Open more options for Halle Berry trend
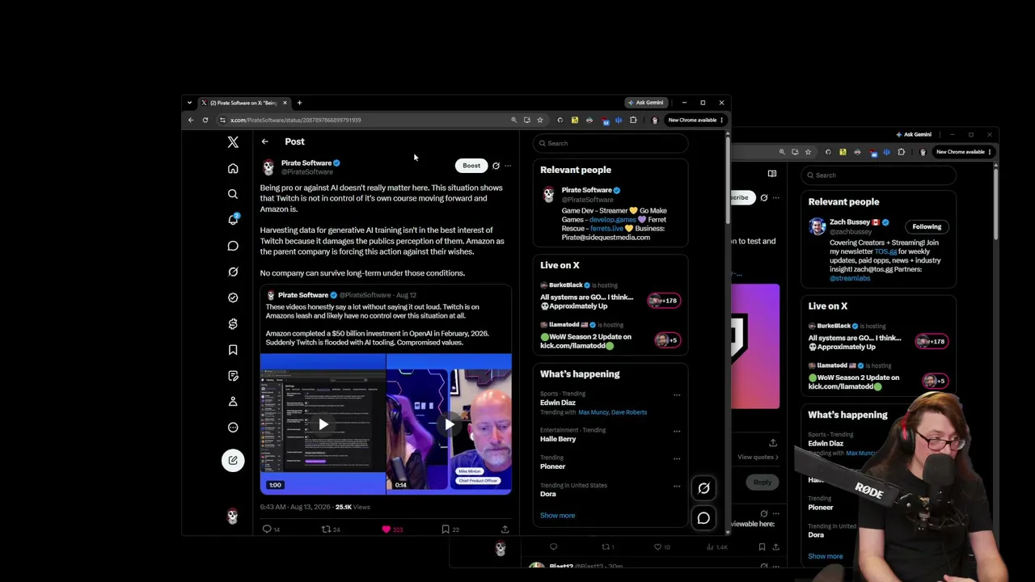This screenshot has width=1035, height=582. (677, 431)
